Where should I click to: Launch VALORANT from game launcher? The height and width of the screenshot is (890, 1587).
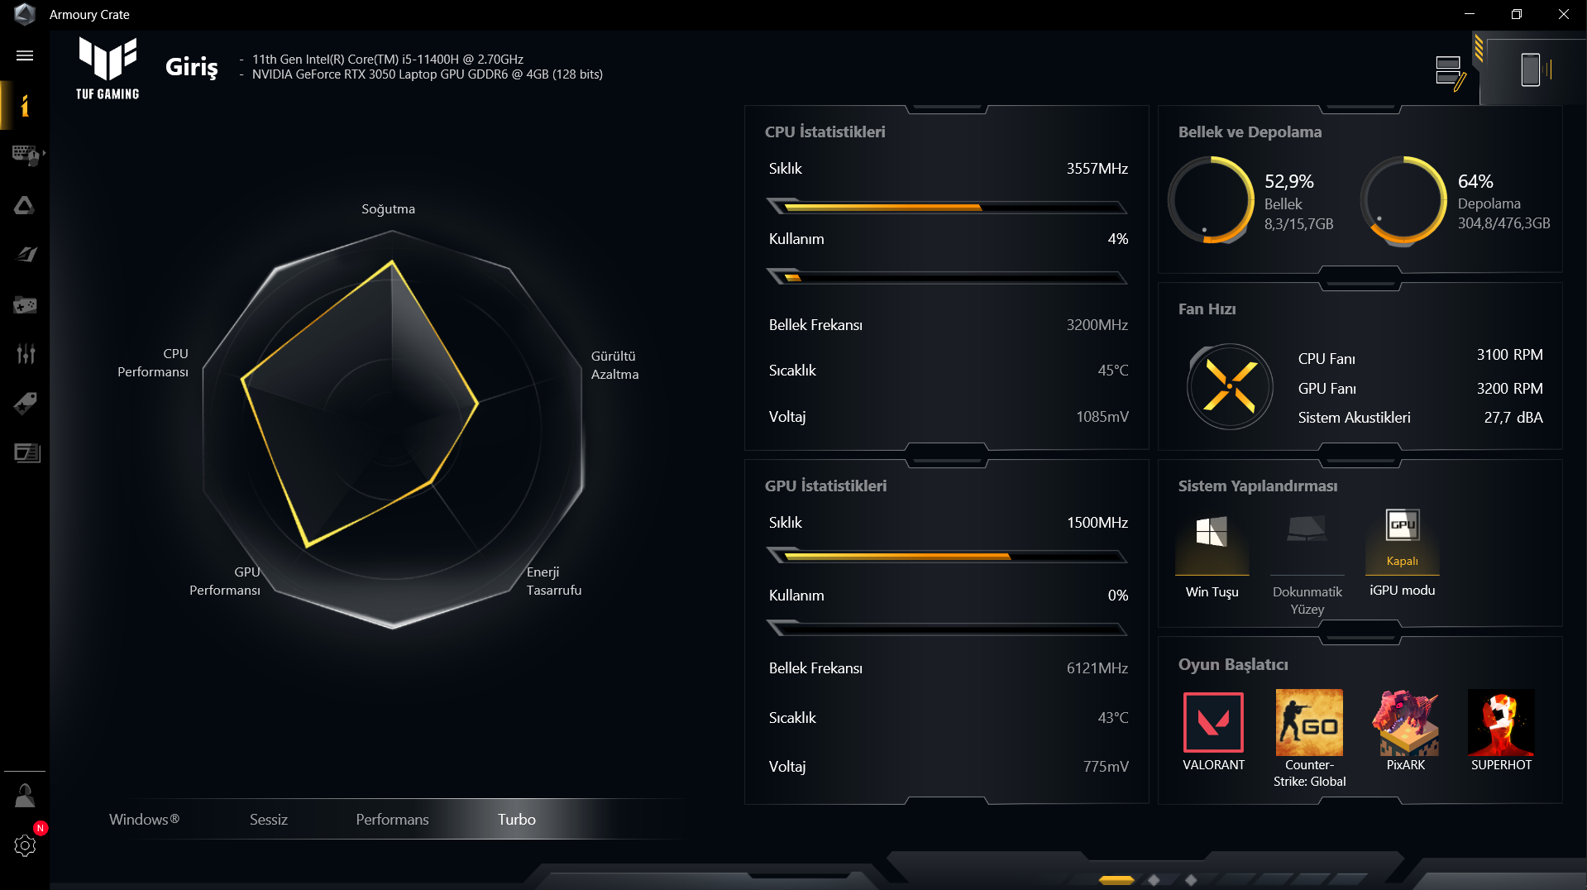1213,730
